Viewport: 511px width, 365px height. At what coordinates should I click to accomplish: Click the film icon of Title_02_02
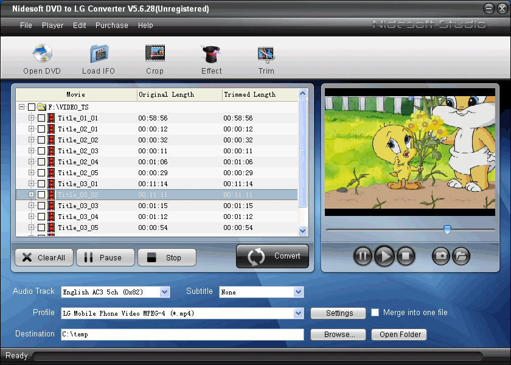[x=51, y=140]
